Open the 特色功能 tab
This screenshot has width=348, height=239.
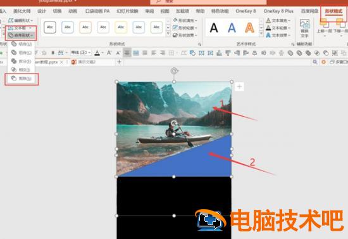click(220, 11)
